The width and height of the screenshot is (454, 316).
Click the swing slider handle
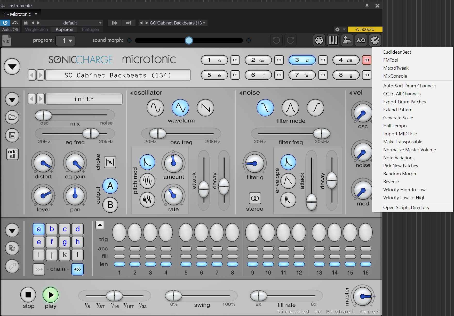(174, 296)
